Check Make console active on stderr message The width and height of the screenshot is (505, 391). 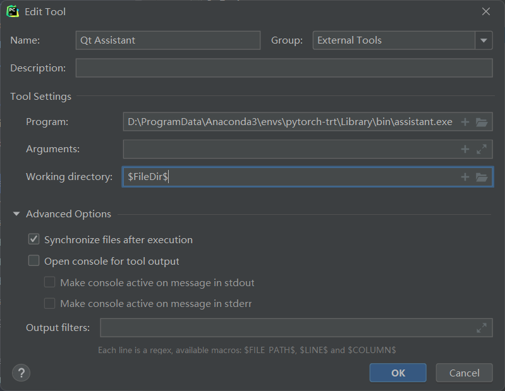point(50,304)
